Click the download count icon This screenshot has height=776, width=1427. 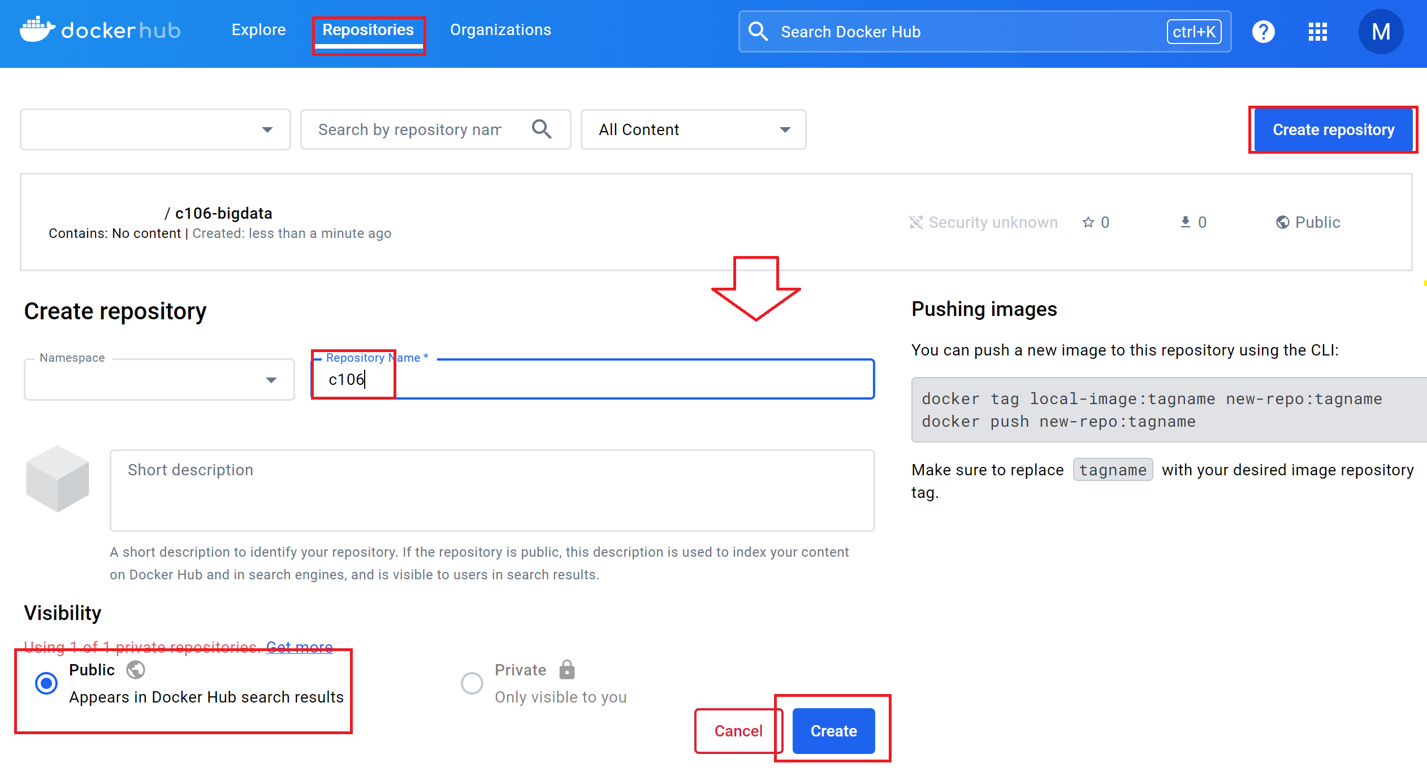(1185, 222)
